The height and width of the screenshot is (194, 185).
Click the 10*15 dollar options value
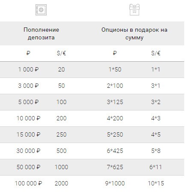[156, 183]
